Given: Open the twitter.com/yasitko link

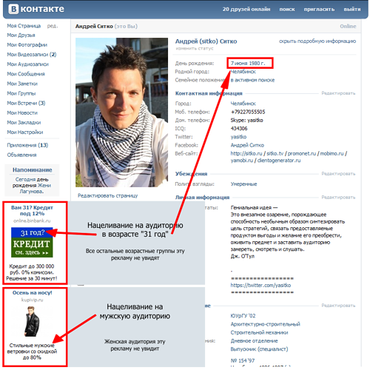Looking at the screenshot, I should point(260,286).
